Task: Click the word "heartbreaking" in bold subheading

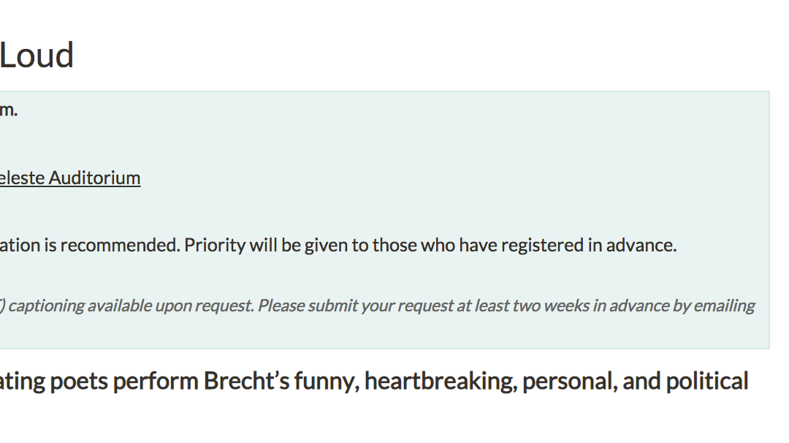Action: (441, 381)
